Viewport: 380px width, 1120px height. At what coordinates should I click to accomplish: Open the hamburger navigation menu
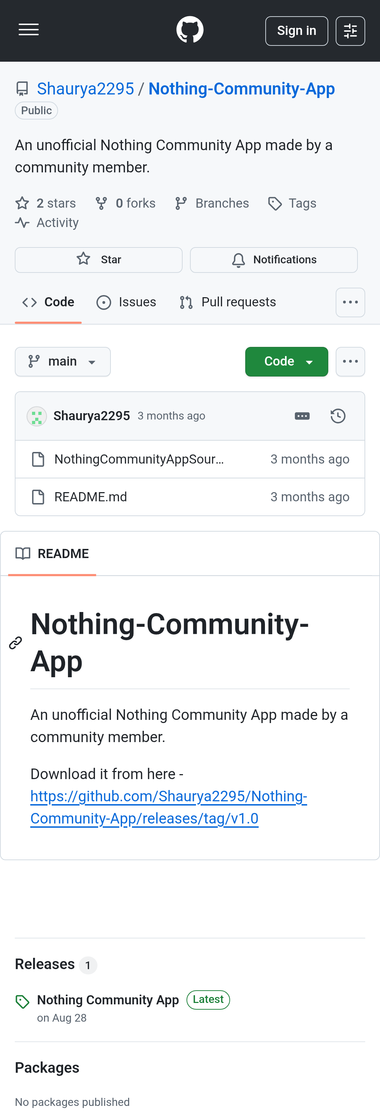tap(28, 30)
